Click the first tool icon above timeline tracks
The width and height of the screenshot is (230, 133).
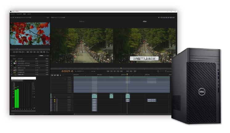click(52, 75)
